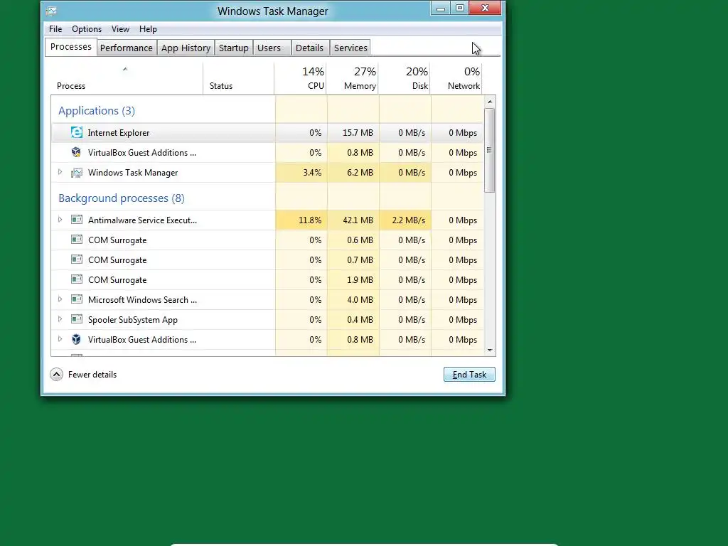
Task: Click the scrollbar down arrow
Action: [x=490, y=350]
